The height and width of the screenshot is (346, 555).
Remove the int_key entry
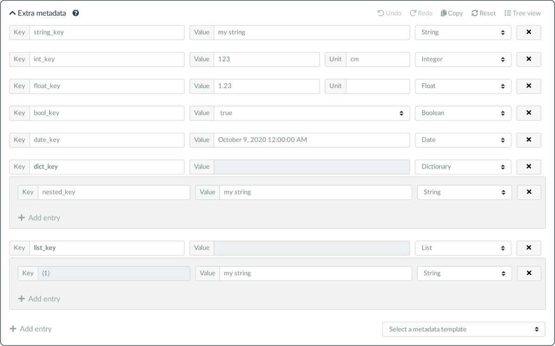(529, 59)
